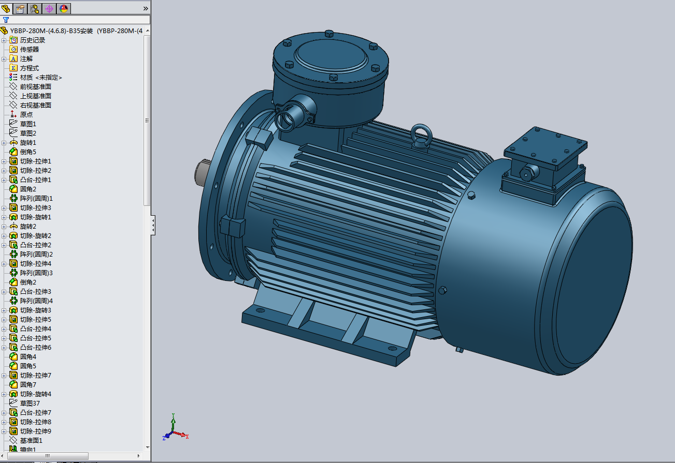Select the 前视基准面 plane icon
The width and height of the screenshot is (675, 463).
point(14,86)
